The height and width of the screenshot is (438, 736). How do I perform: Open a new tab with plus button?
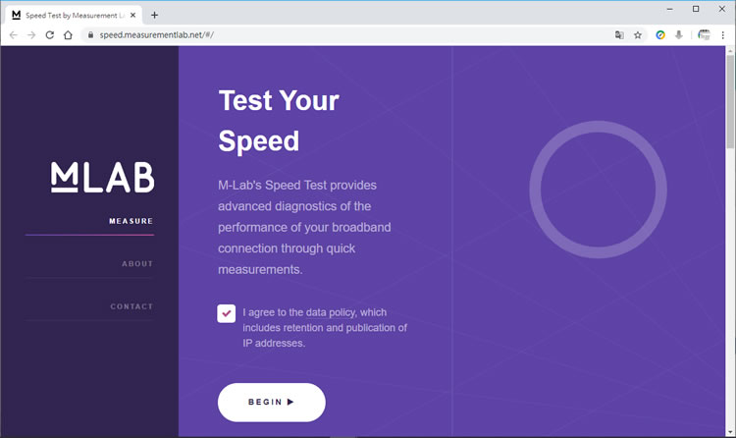point(154,15)
